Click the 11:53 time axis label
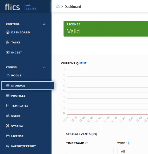This screenshot has height=154, width=148. pos(139,119)
